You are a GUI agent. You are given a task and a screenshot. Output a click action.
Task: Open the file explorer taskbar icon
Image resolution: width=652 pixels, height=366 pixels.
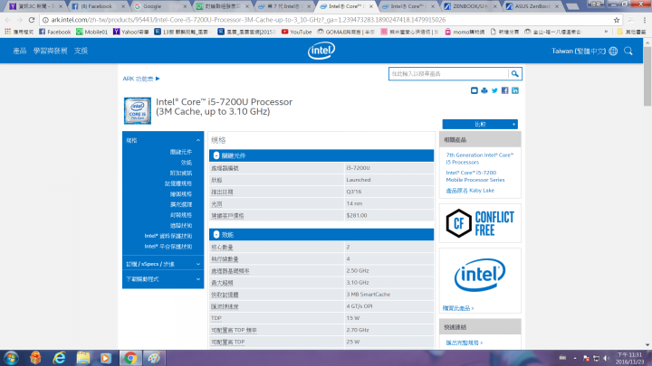(83, 358)
